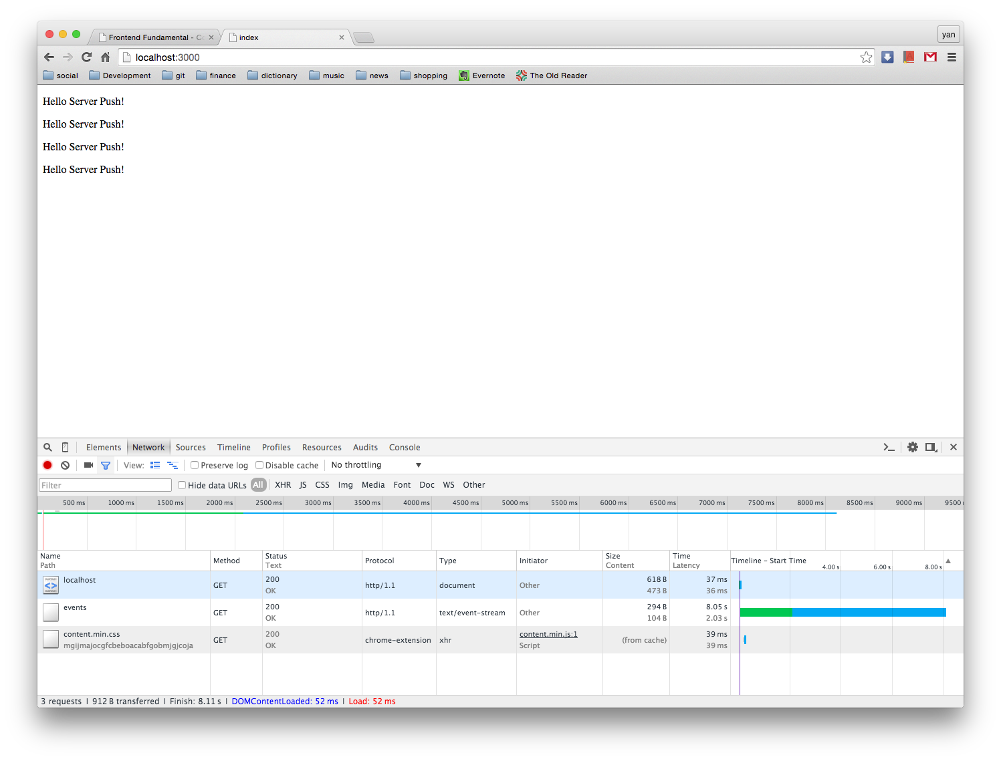Sort requests by Size column
1001x761 pixels.
[635, 561]
